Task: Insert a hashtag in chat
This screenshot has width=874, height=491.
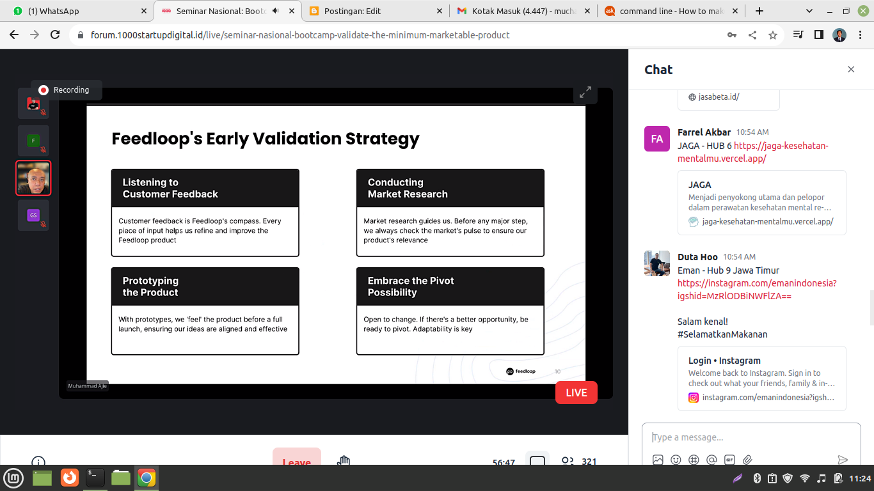Action: click(694, 460)
